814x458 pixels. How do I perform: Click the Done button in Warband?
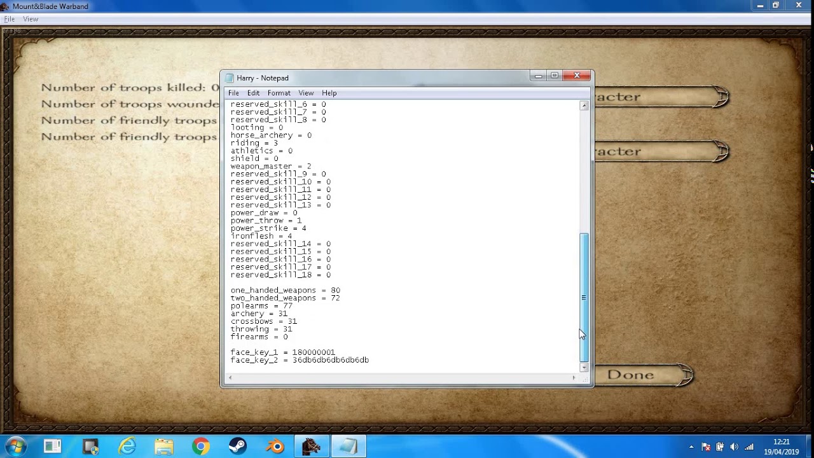(644, 375)
